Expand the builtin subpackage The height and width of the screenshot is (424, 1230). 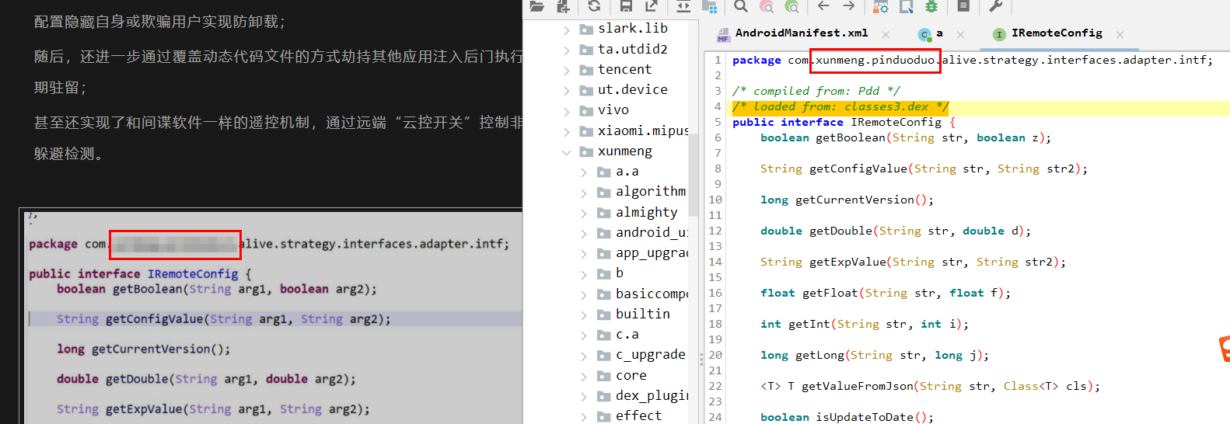click(584, 315)
